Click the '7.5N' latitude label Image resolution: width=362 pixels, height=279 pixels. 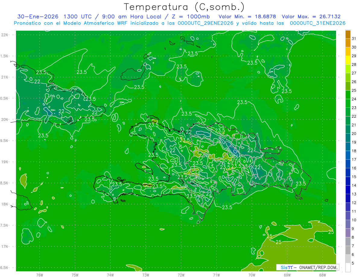[5, 225]
